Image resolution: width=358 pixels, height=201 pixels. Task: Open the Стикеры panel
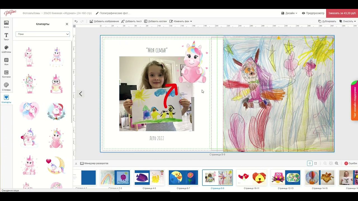point(6,87)
